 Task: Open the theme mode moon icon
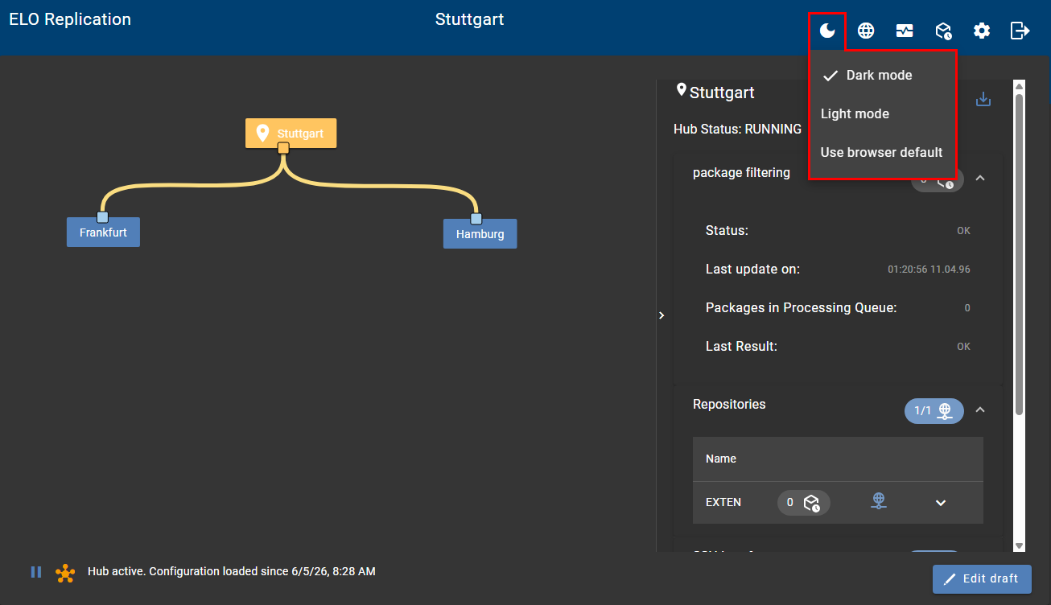(827, 31)
